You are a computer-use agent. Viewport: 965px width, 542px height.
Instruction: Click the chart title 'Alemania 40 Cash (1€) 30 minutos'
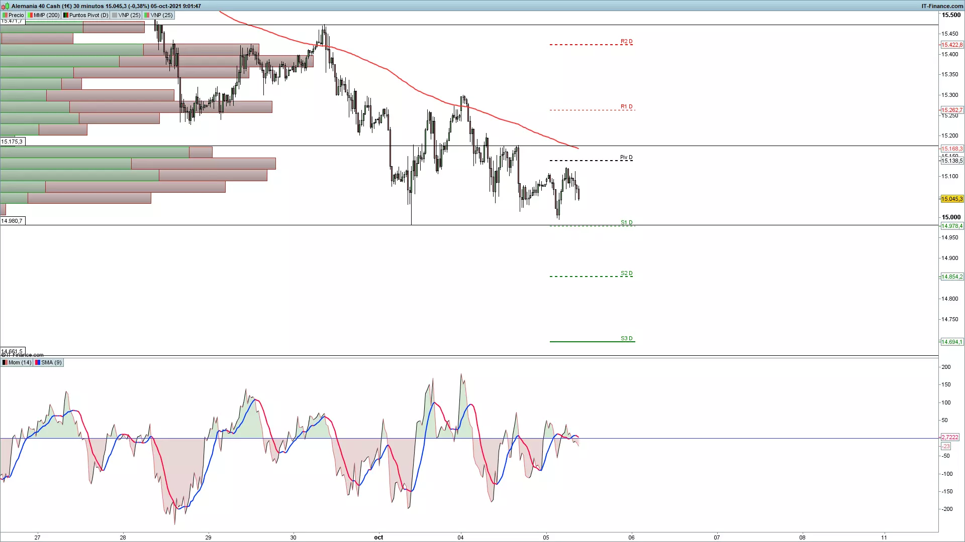click(x=57, y=6)
